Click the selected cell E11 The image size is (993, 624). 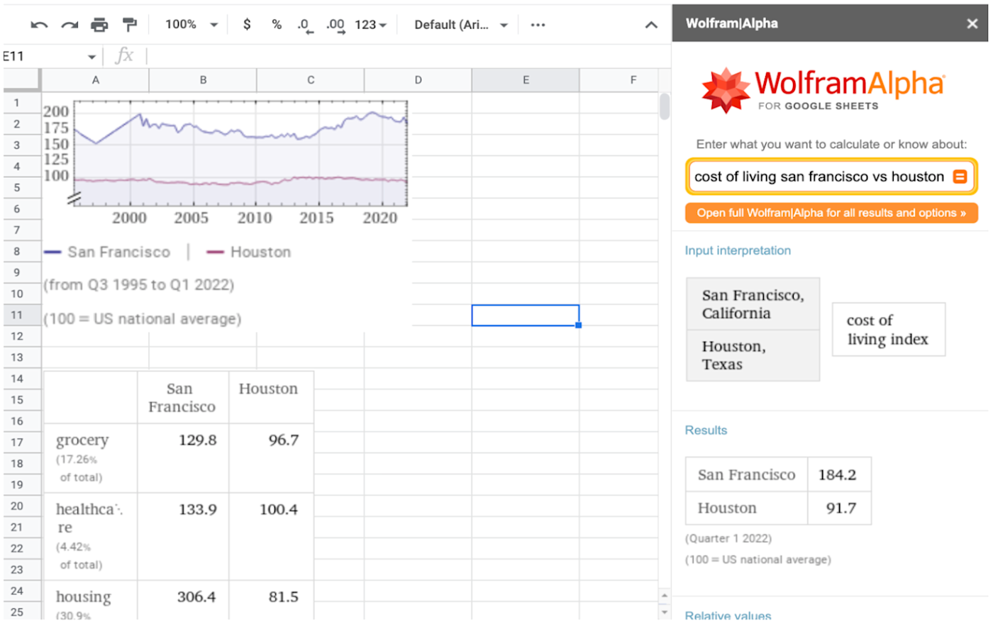(526, 315)
